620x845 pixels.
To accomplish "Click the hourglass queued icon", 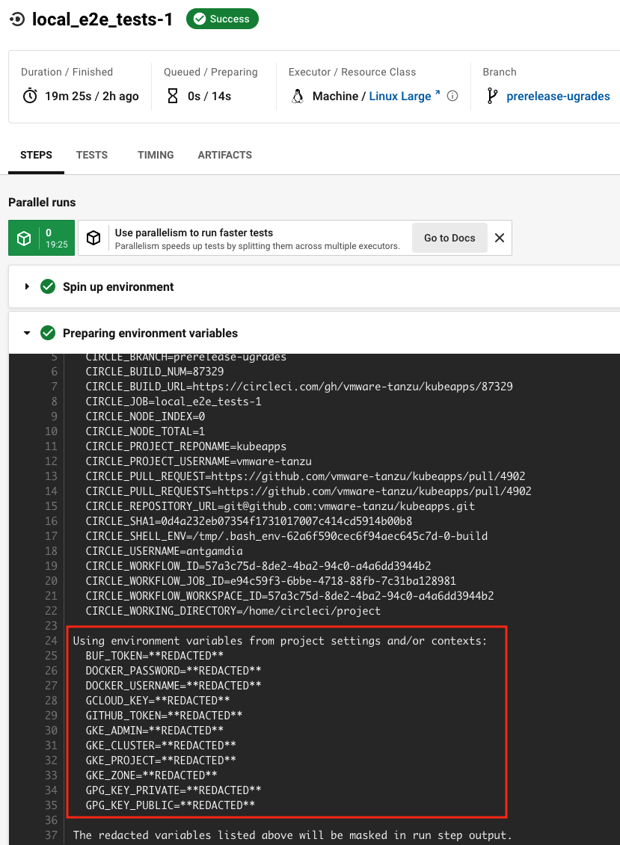I will [x=173, y=96].
